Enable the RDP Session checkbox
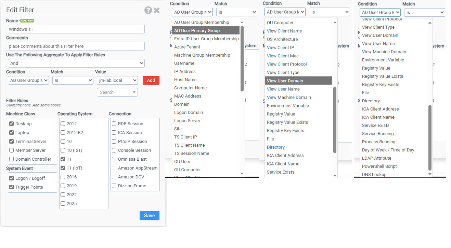 [114, 124]
